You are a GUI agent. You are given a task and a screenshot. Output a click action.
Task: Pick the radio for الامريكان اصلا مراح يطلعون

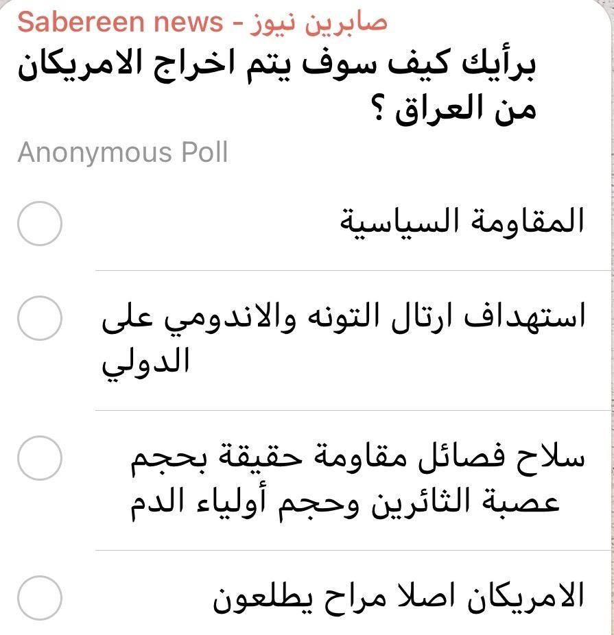tap(39, 598)
